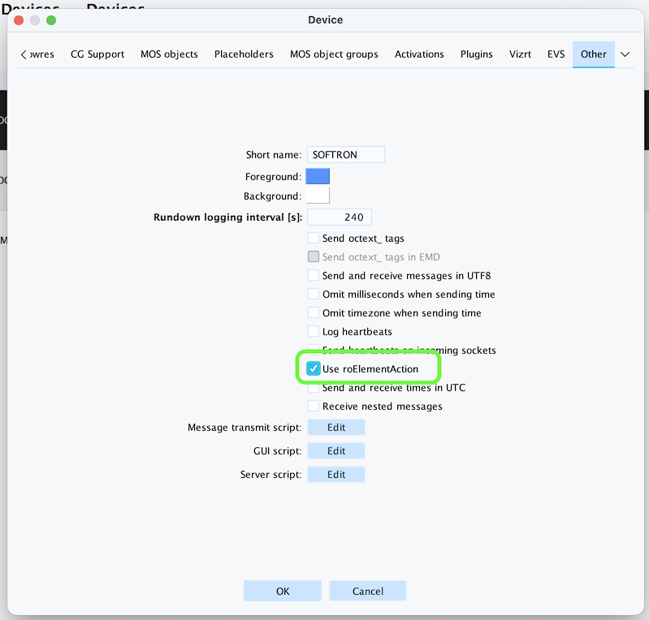The width and height of the screenshot is (649, 620).
Task: Open the MOS objects tab
Action: coord(169,54)
